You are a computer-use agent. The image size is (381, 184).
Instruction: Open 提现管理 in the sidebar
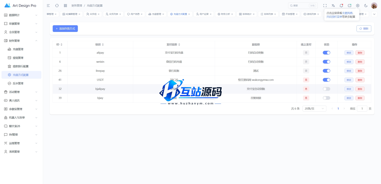pos(21,58)
